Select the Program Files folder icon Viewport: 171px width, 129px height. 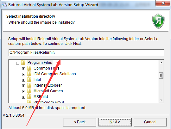(23, 63)
